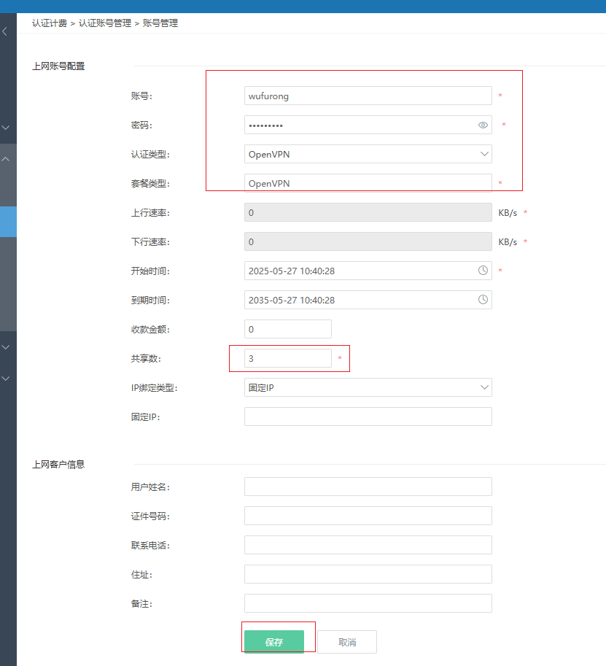Focus the 账号 field containing wufurong
This screenshot has width=606, height=666.
click(x=368, y=96)
